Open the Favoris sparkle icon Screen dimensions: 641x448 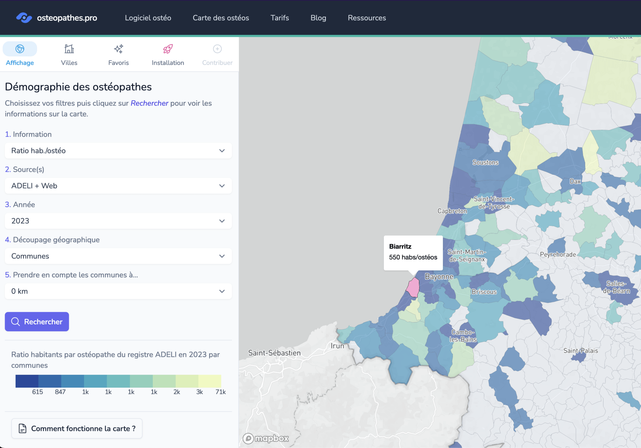coord(119,49)
